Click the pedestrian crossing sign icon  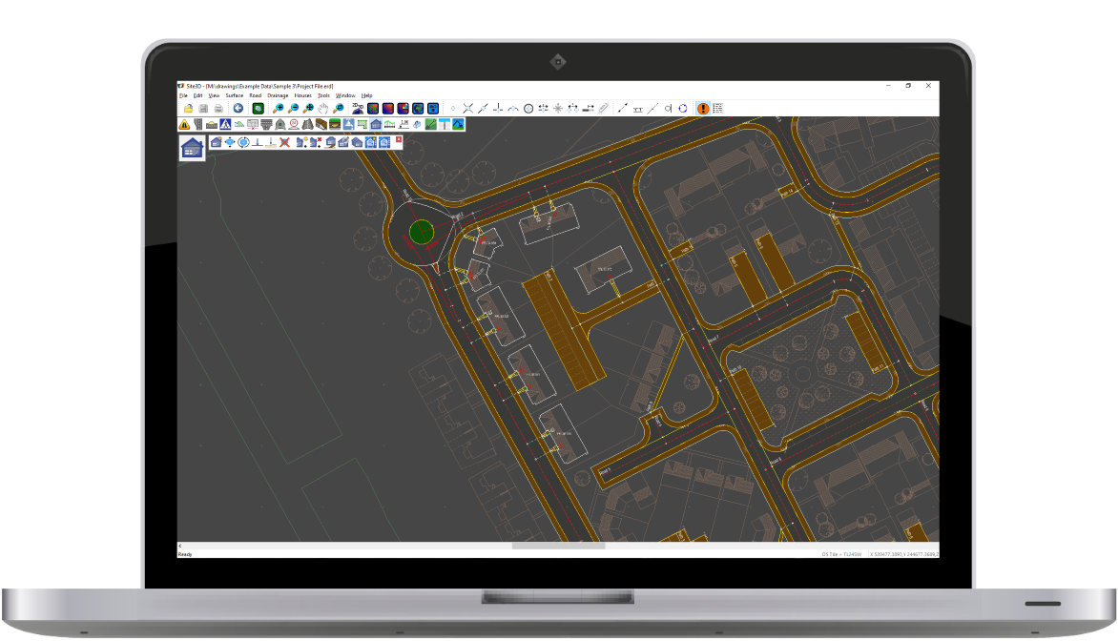coord(225,124)
